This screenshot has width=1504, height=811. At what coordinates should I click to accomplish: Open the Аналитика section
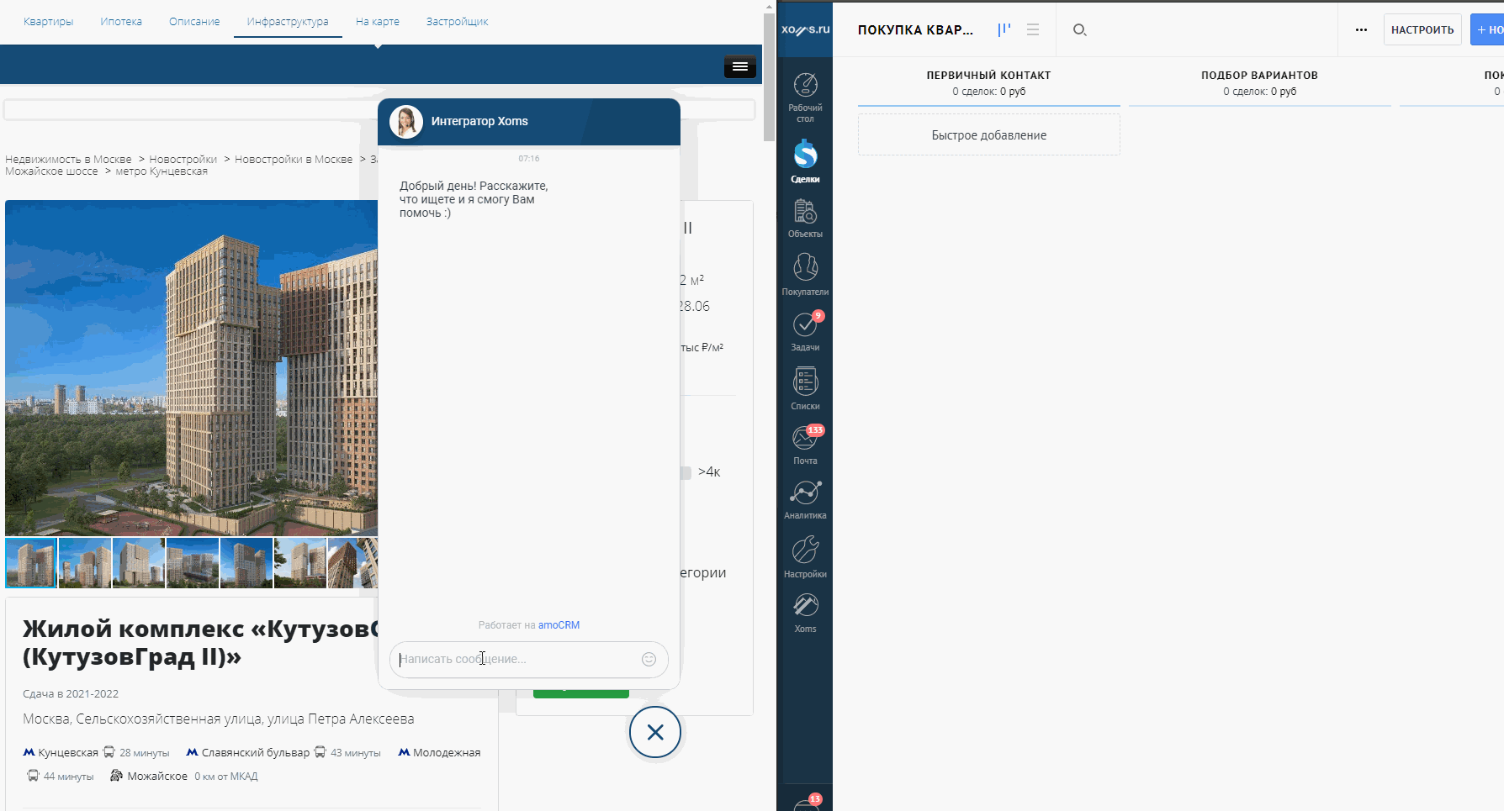(x=805, y=499)
